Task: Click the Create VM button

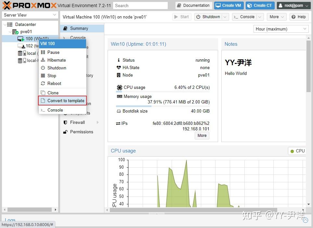Action: click(229, 6)
